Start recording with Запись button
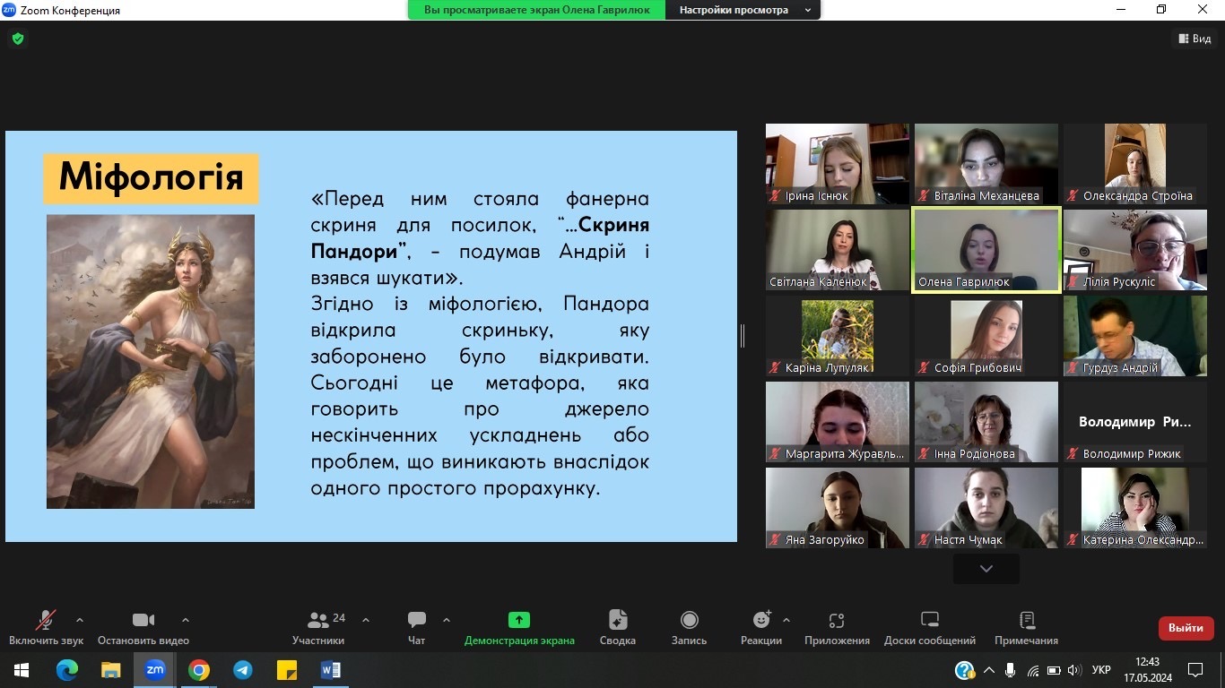 point(689,627)
